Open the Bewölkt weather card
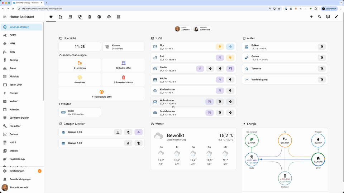The image size is (344, 193). click(x=193, y=149)
